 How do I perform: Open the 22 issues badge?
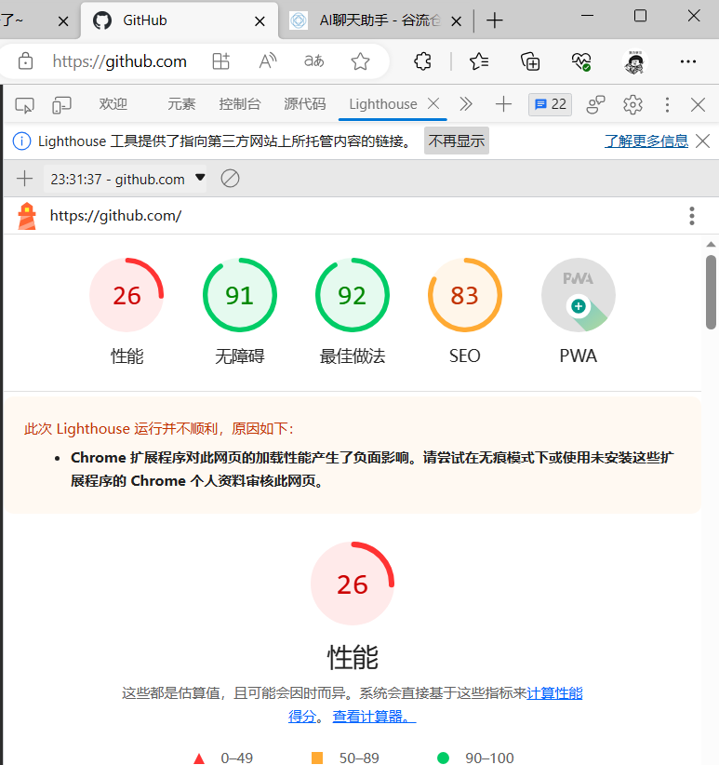[551, 104]
